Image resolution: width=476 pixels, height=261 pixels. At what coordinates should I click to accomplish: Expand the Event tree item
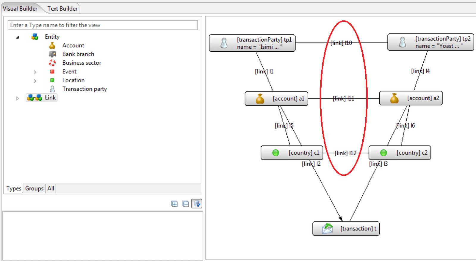(x=35, y=72)
